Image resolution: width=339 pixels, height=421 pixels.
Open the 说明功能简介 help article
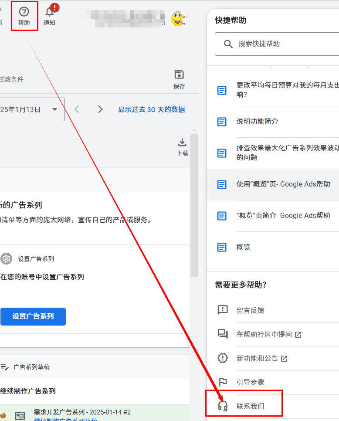point(257,122)
